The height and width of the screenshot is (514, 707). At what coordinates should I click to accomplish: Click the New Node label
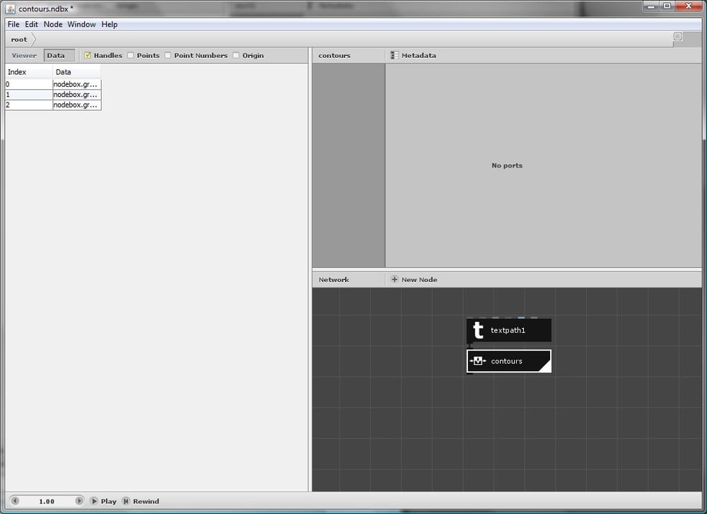coord(419,279)
